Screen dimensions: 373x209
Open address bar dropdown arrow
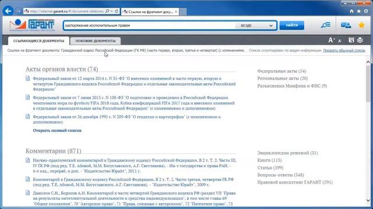(112, 11)
